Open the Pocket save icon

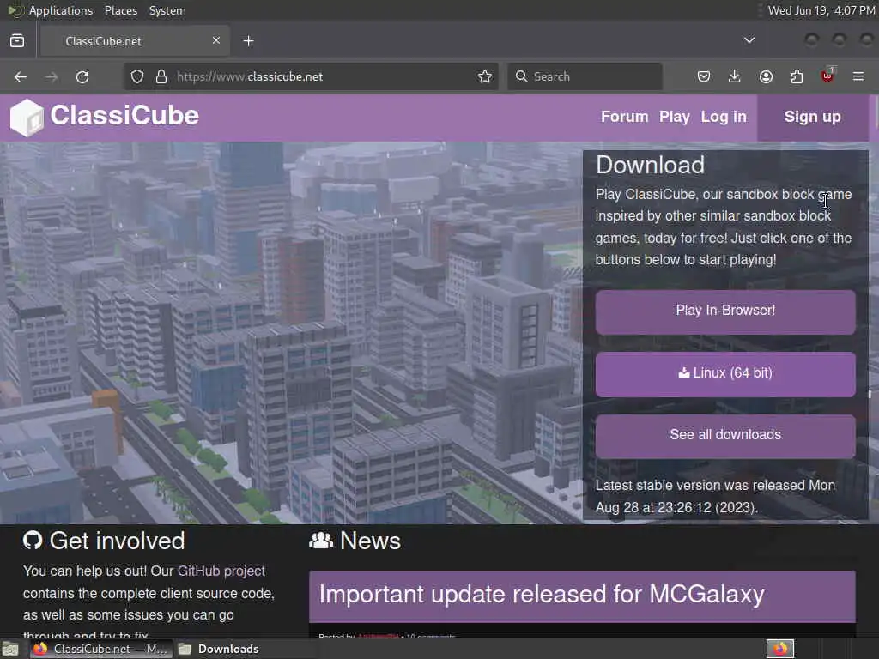[704, 76]
